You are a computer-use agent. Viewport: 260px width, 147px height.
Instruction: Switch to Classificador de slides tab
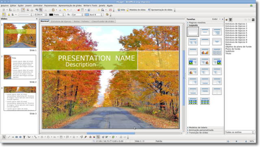[x=103, y=22]
